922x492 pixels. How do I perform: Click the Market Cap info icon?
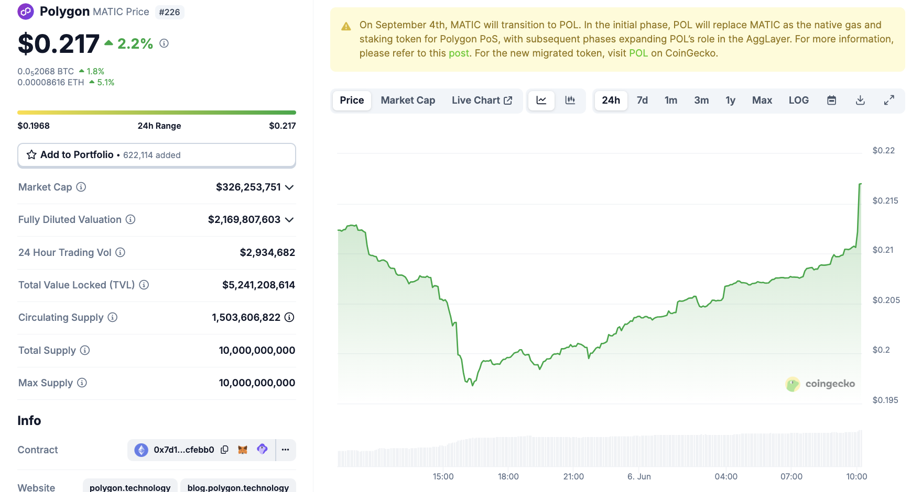click(81, 187)
